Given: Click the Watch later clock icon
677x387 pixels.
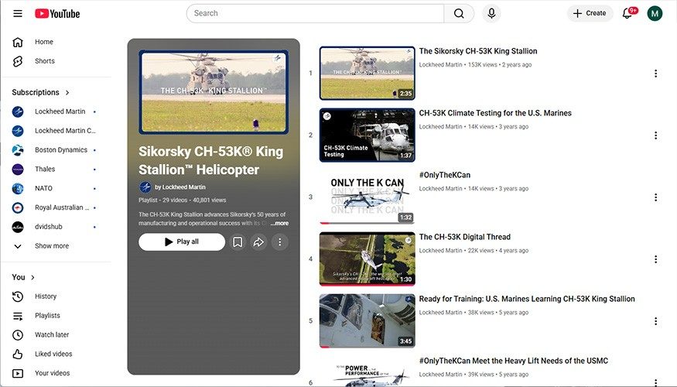Looking at the screenshot, I should click(x=18, y=334).
